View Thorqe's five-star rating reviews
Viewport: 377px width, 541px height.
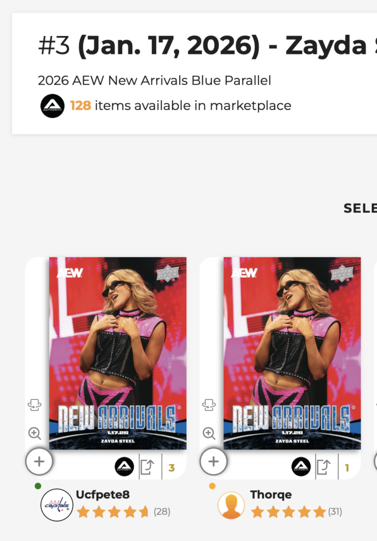coord(296,511)
